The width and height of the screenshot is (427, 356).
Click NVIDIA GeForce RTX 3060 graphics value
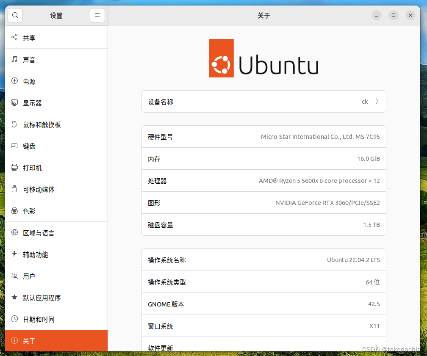327,203
